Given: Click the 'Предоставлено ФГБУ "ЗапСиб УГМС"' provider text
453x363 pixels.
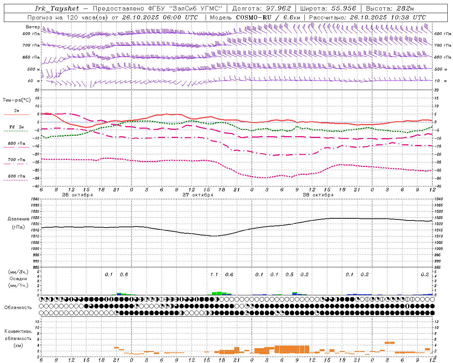Looking at the screenshot, I should [157, 9].
